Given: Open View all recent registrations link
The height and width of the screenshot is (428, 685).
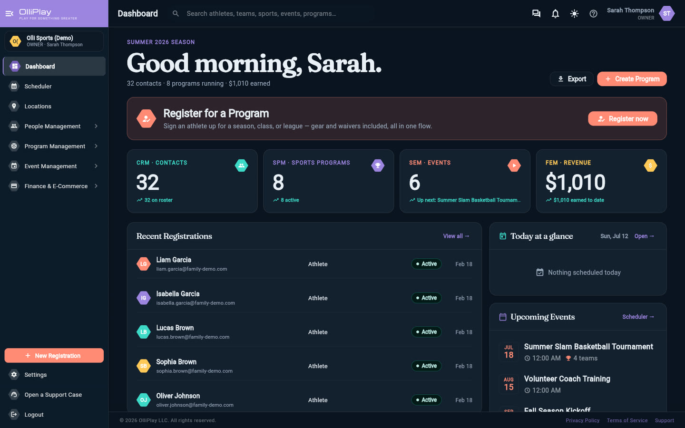Looking at the screenshot, I should tap(456, 236).
